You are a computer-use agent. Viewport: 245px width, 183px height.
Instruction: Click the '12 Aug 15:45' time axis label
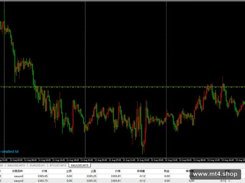tap(143, 160)
